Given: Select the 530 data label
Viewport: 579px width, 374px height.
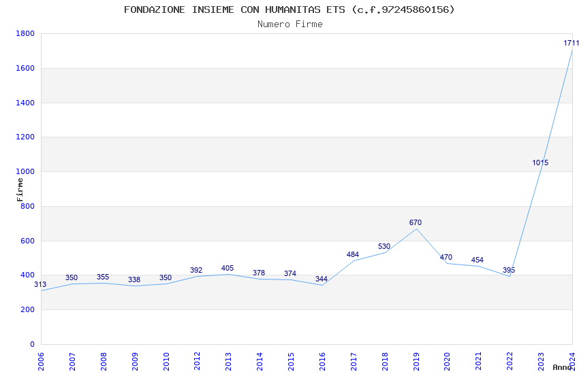Looking at the screenshot, I should [384, 247].
